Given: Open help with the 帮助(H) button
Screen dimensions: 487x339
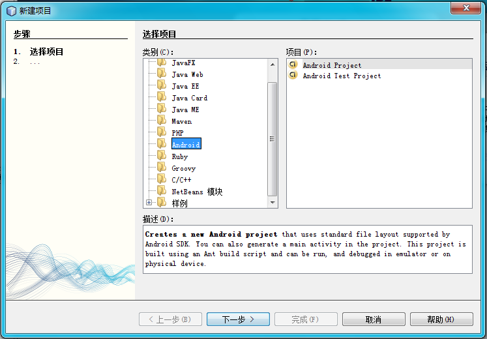Looking at the screenshot, I should pyautogui.click(x=441, y=319).
